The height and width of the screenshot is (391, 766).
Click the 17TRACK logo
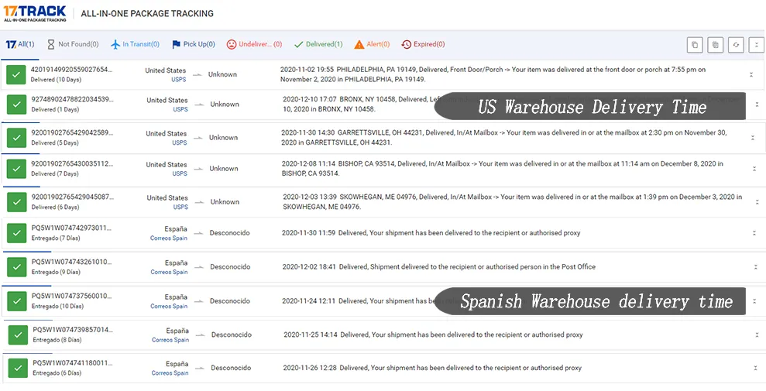click(x=34, y=13)
